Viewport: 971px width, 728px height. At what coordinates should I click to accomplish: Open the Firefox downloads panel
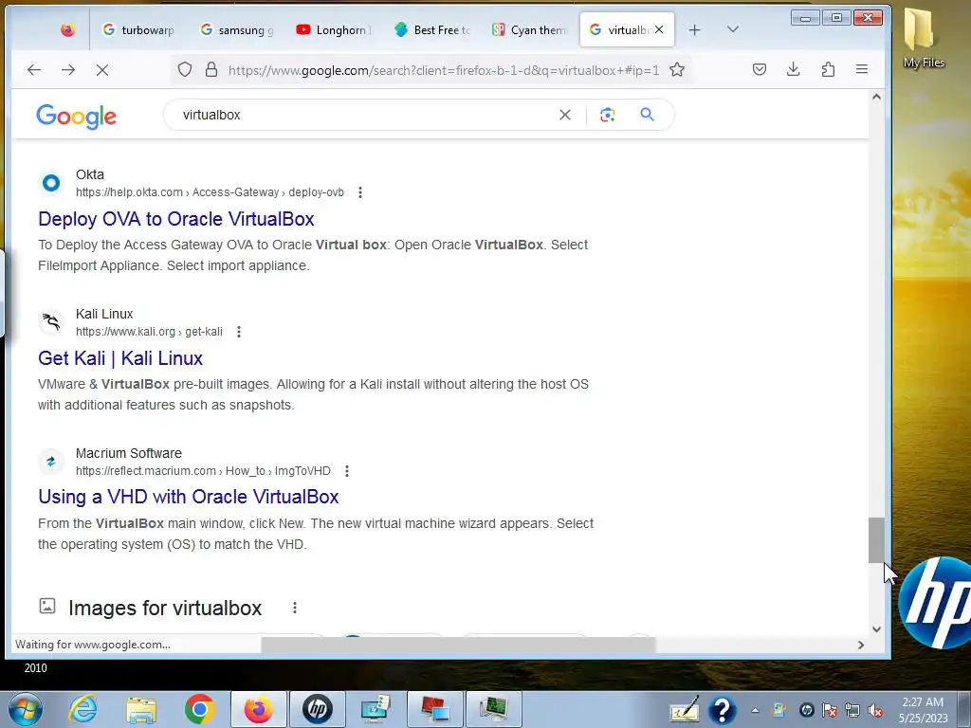click(794, 69)
